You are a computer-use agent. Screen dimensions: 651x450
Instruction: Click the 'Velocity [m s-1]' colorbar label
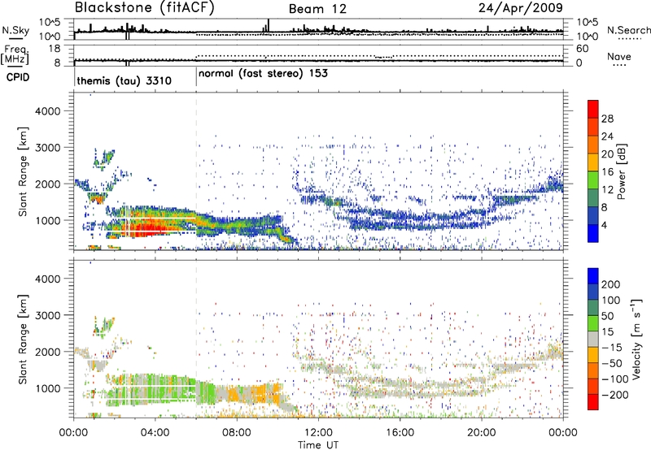pyautogui.click(x=636, y=338)
